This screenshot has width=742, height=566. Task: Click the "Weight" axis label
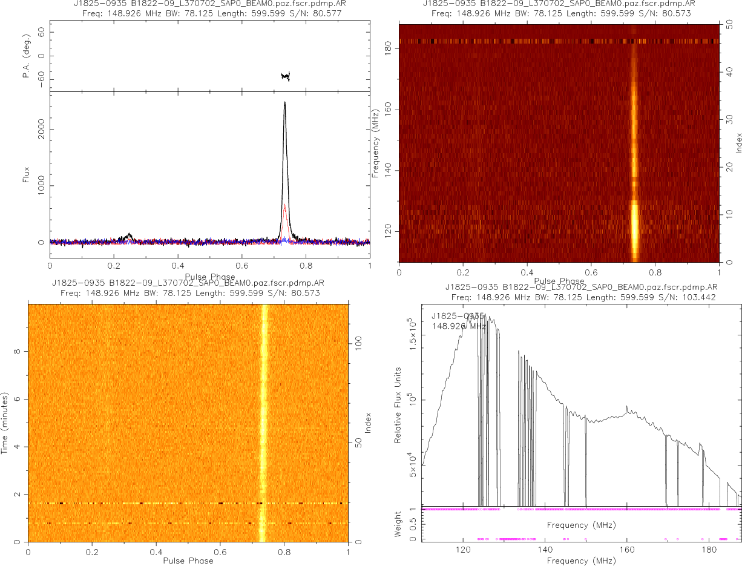(398, 524)
